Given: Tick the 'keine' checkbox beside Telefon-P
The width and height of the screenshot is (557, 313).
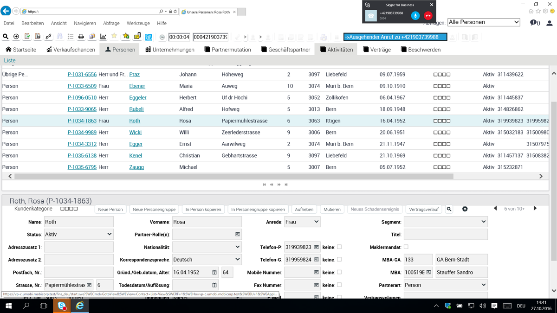Looking at the screenshot, I should tap(339, 247).
